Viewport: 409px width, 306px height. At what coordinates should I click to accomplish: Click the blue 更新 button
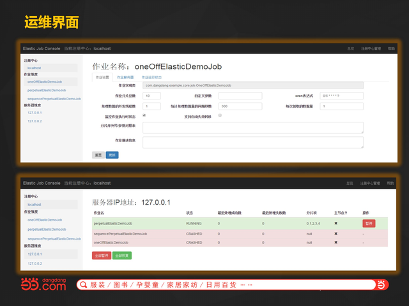point(112,155)
